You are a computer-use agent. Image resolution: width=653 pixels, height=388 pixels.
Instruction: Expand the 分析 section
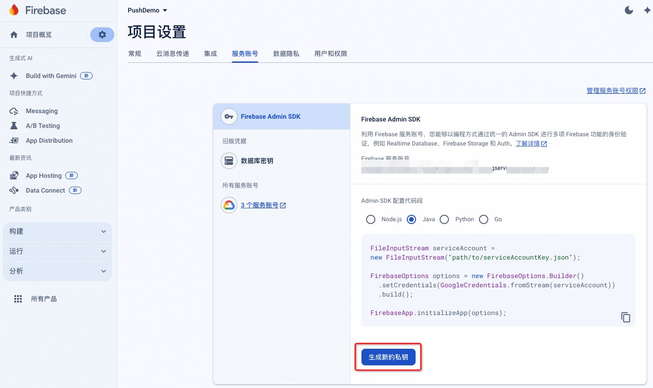[57, 271]
